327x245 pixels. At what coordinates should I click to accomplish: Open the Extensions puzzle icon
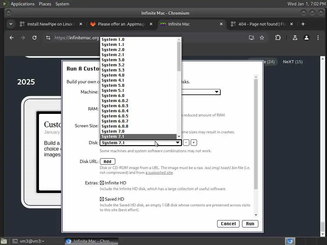(278, 38)
